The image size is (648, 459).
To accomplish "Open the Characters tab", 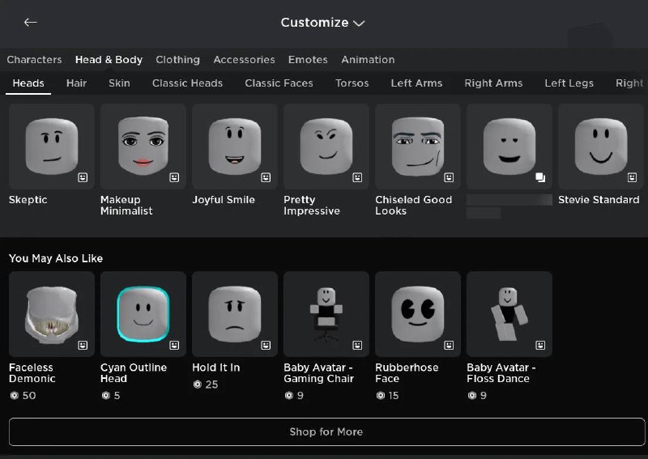I will click(x=34, y=60).
